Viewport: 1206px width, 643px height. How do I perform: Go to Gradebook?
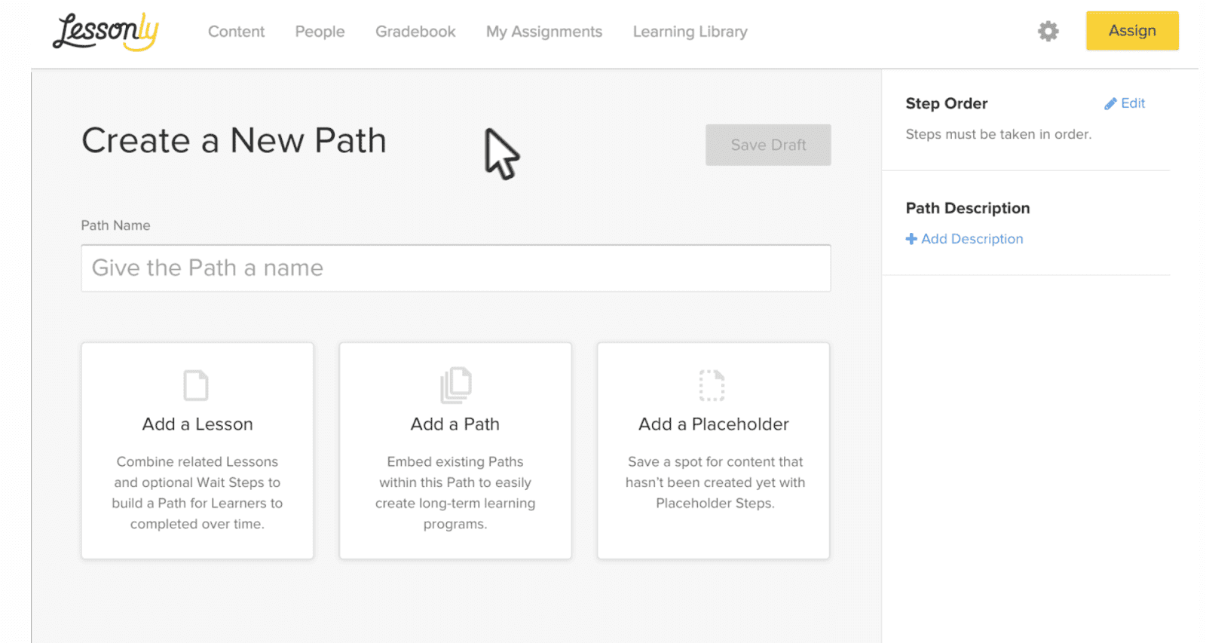click(415, 32)
